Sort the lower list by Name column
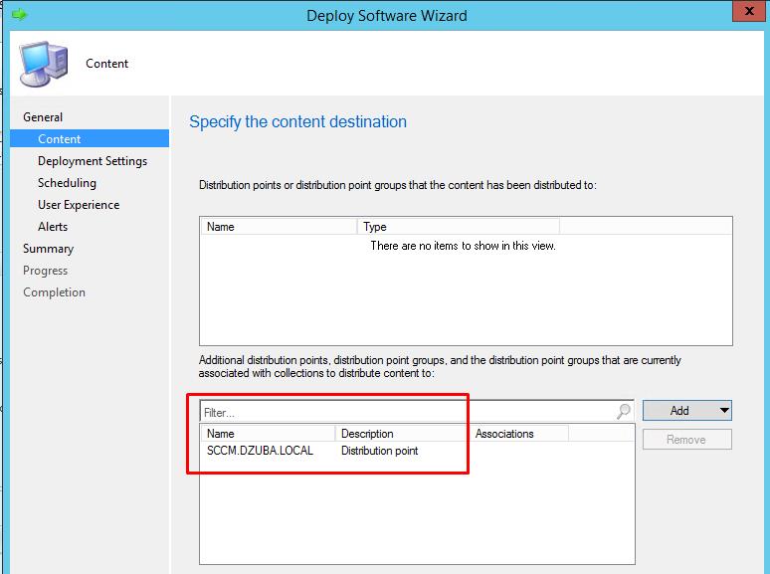Viewport: 770px width, 574px height. click(x=267, y=434)
